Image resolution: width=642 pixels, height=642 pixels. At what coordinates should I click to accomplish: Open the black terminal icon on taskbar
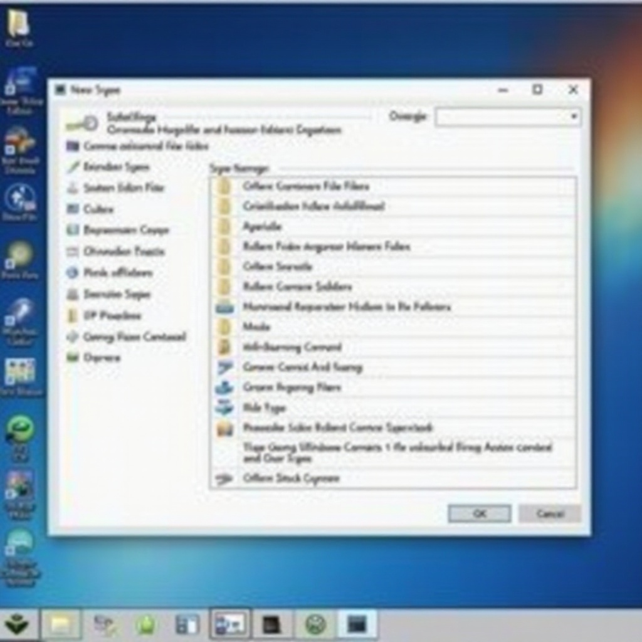[x=272, y=624]
